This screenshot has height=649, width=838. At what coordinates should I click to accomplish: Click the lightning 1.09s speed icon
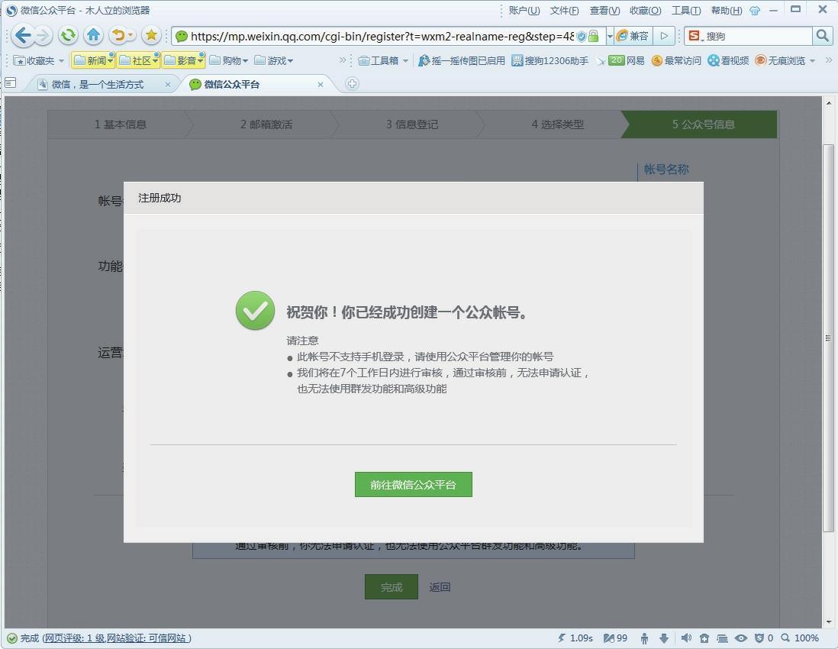coord(575,638)
